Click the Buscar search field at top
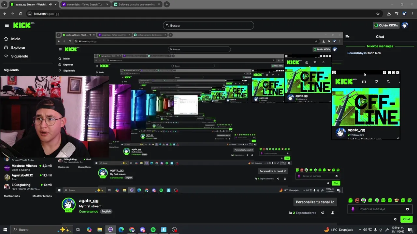Image resolution: width=417 pixels, height=234 pixels. (208, 25)
